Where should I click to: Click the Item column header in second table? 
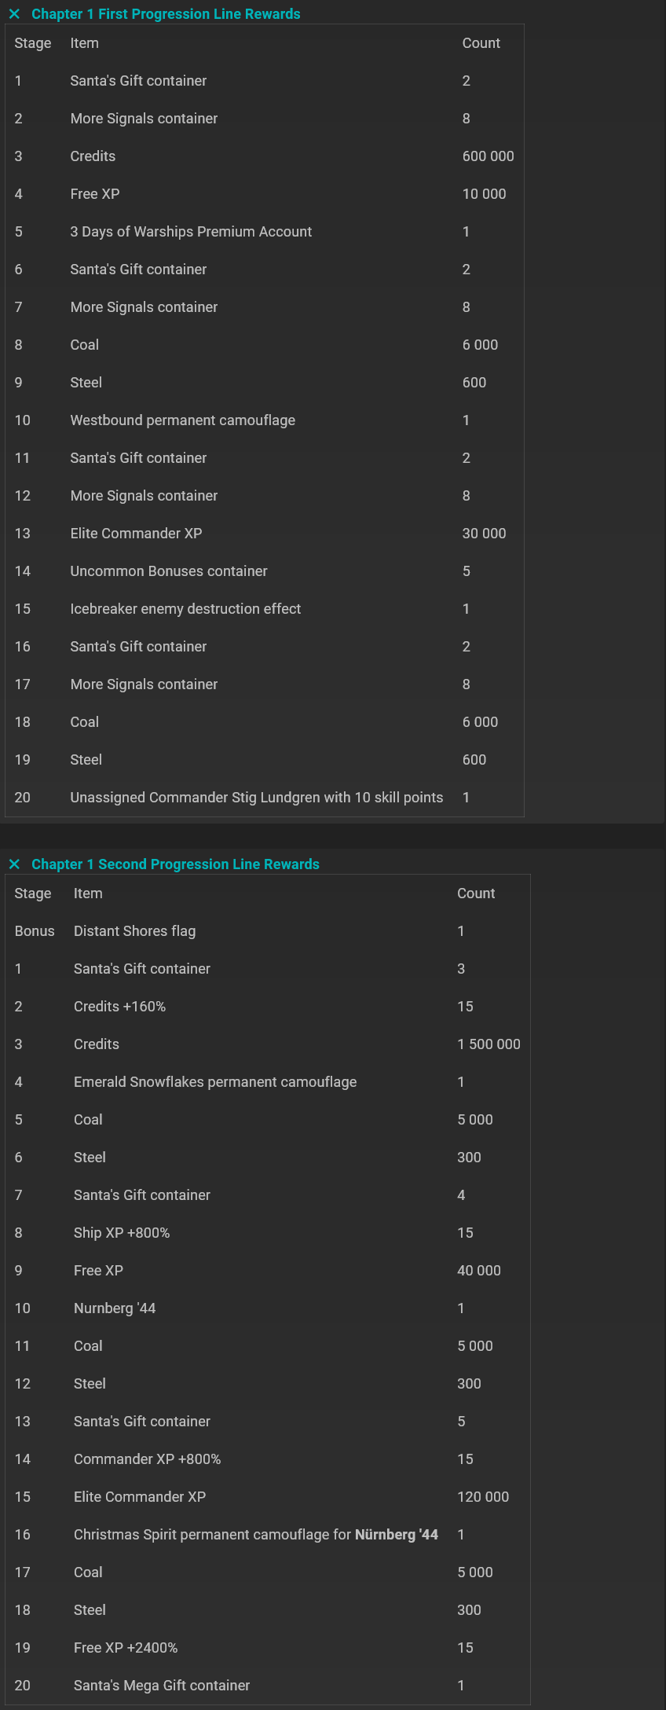pyautogui.click(x=88, y=893)
